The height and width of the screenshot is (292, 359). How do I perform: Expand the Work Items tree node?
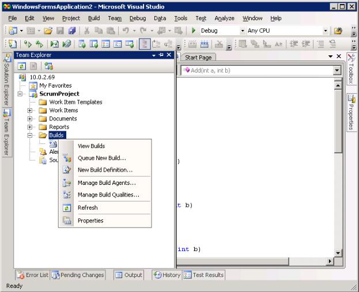[29, 111]
